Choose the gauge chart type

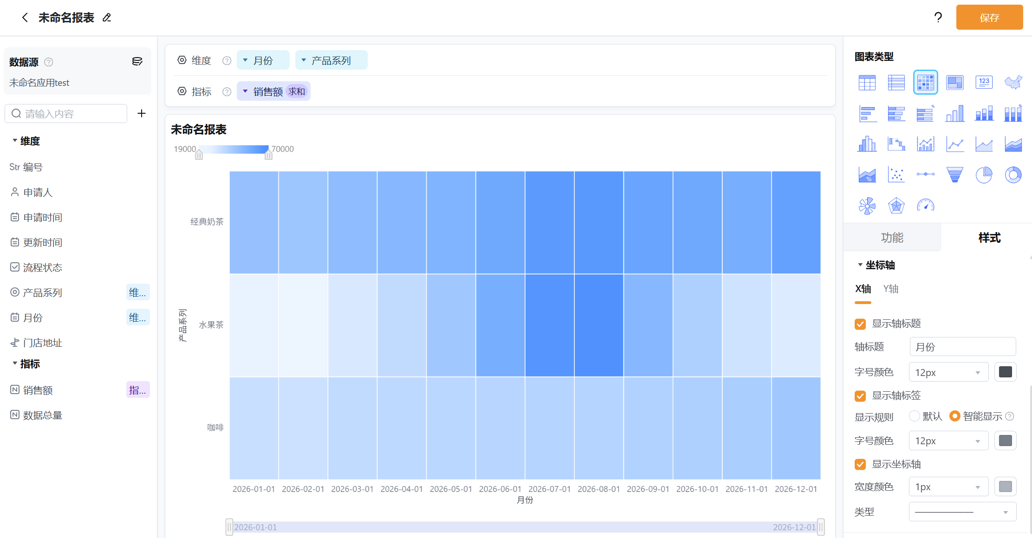coord(925,206)
